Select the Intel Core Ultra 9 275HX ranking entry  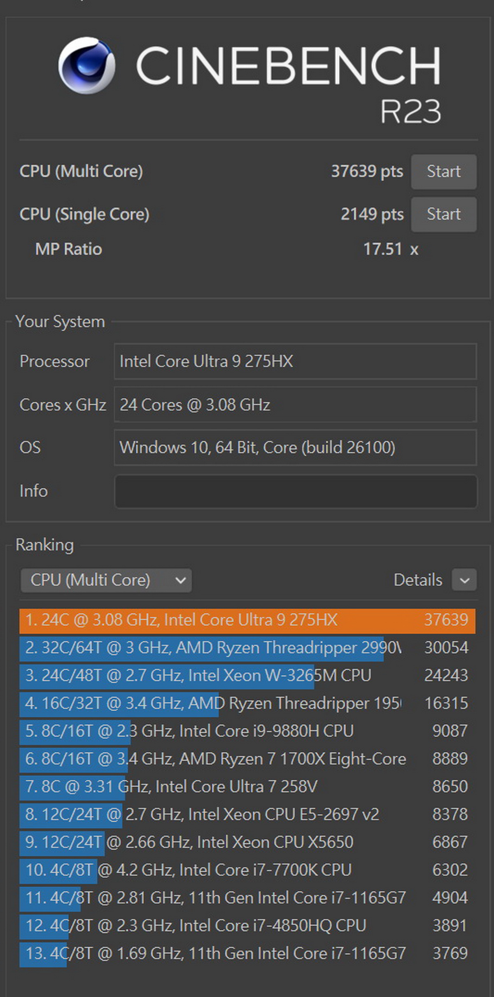pos(247,620)
